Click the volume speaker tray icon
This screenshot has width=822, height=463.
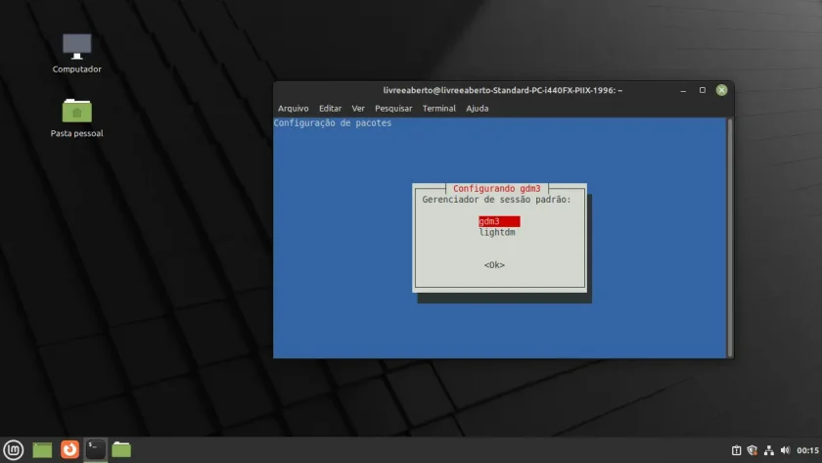coord(785,450)
